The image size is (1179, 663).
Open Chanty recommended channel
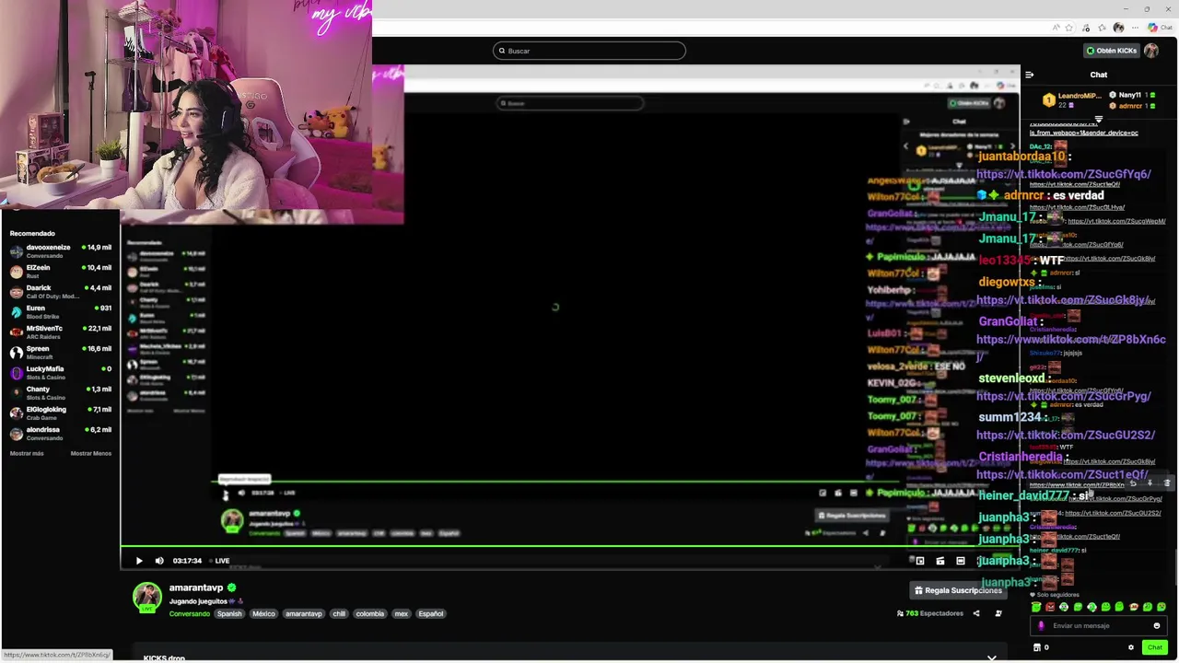(60, 393)
